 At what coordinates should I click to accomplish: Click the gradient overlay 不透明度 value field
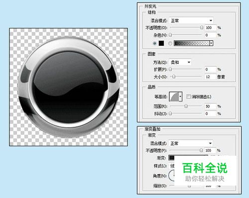click(210, 150)
